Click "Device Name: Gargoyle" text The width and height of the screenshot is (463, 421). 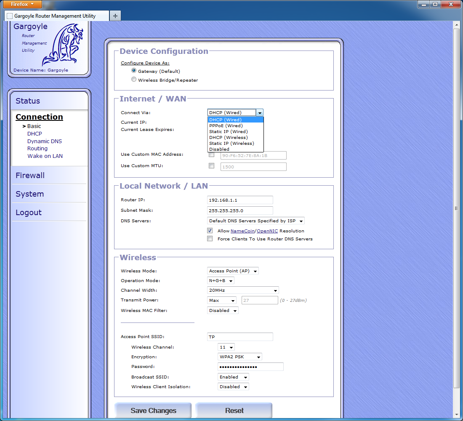click(41, 70)
